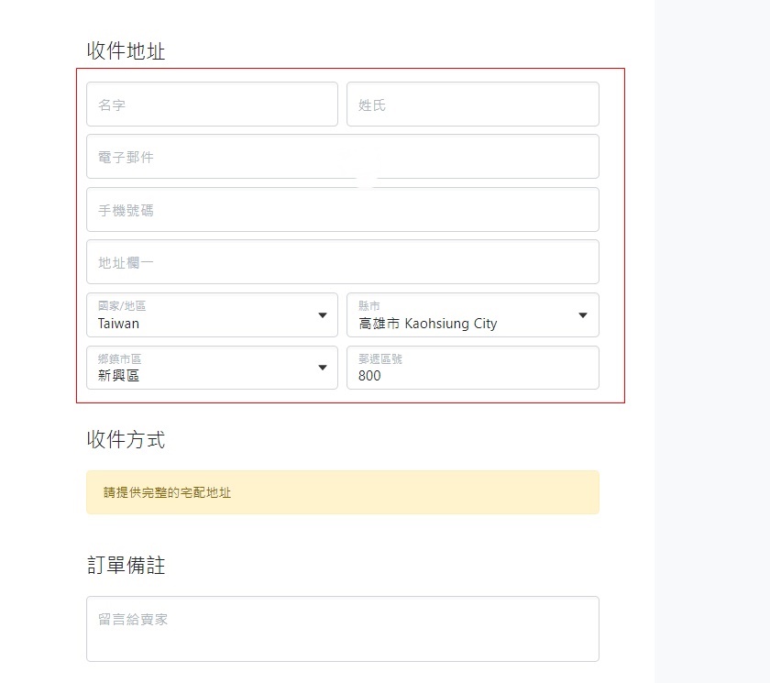Focus the 姓氏 last name field
The height and width of the screenshot is (683, 770).
[472, 105]
